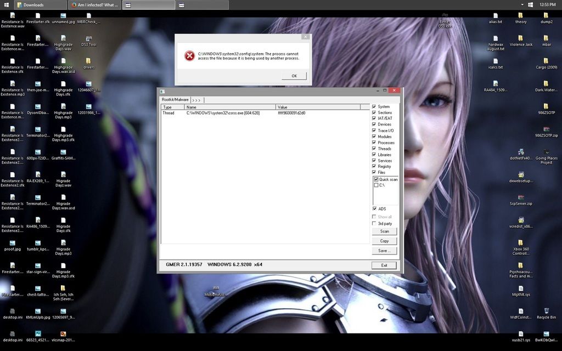The height and width of the screenshot is (351, 562).
Task: Select the MijXfilt.sys desktop icon
Action: coord(521,291)
